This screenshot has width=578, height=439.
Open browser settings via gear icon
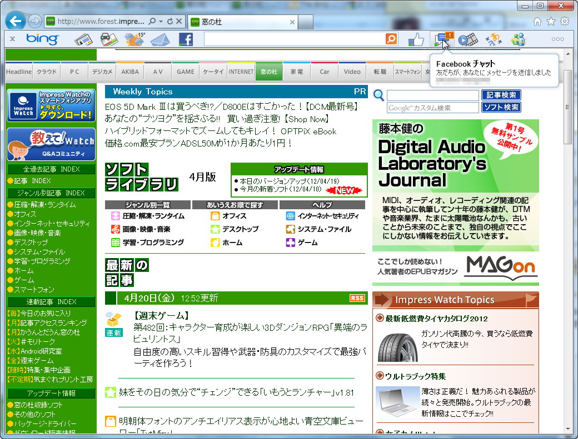click(x=565, y=21)
